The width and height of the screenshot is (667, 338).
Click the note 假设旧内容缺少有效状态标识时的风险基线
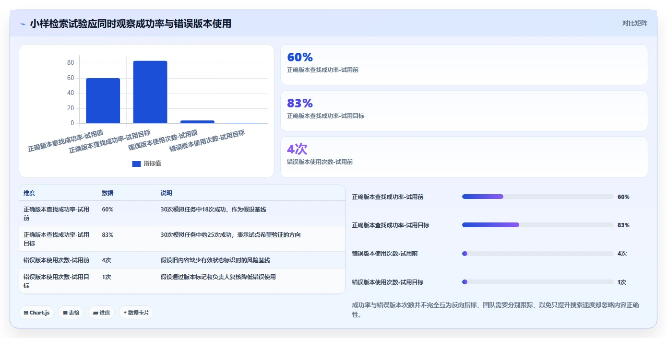[215, 260]
